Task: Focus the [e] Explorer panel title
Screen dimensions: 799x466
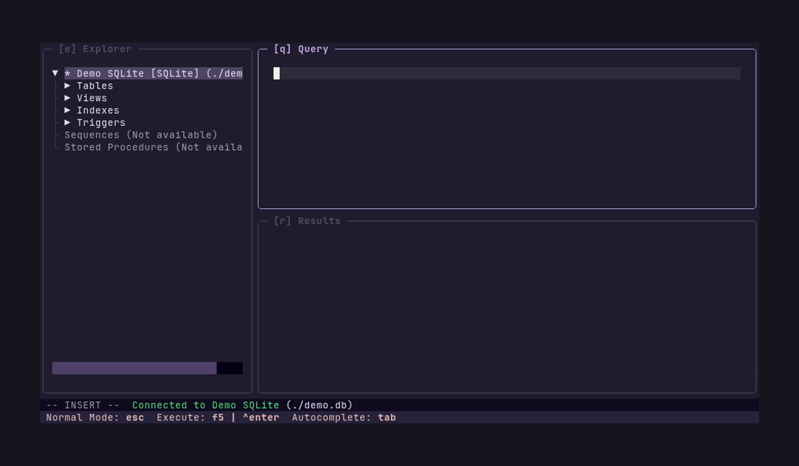Action: click(95, 49)
